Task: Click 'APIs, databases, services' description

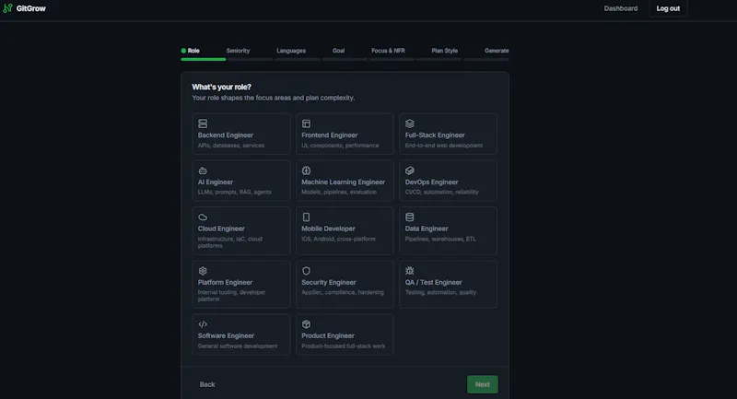Action: pos(231,146)
